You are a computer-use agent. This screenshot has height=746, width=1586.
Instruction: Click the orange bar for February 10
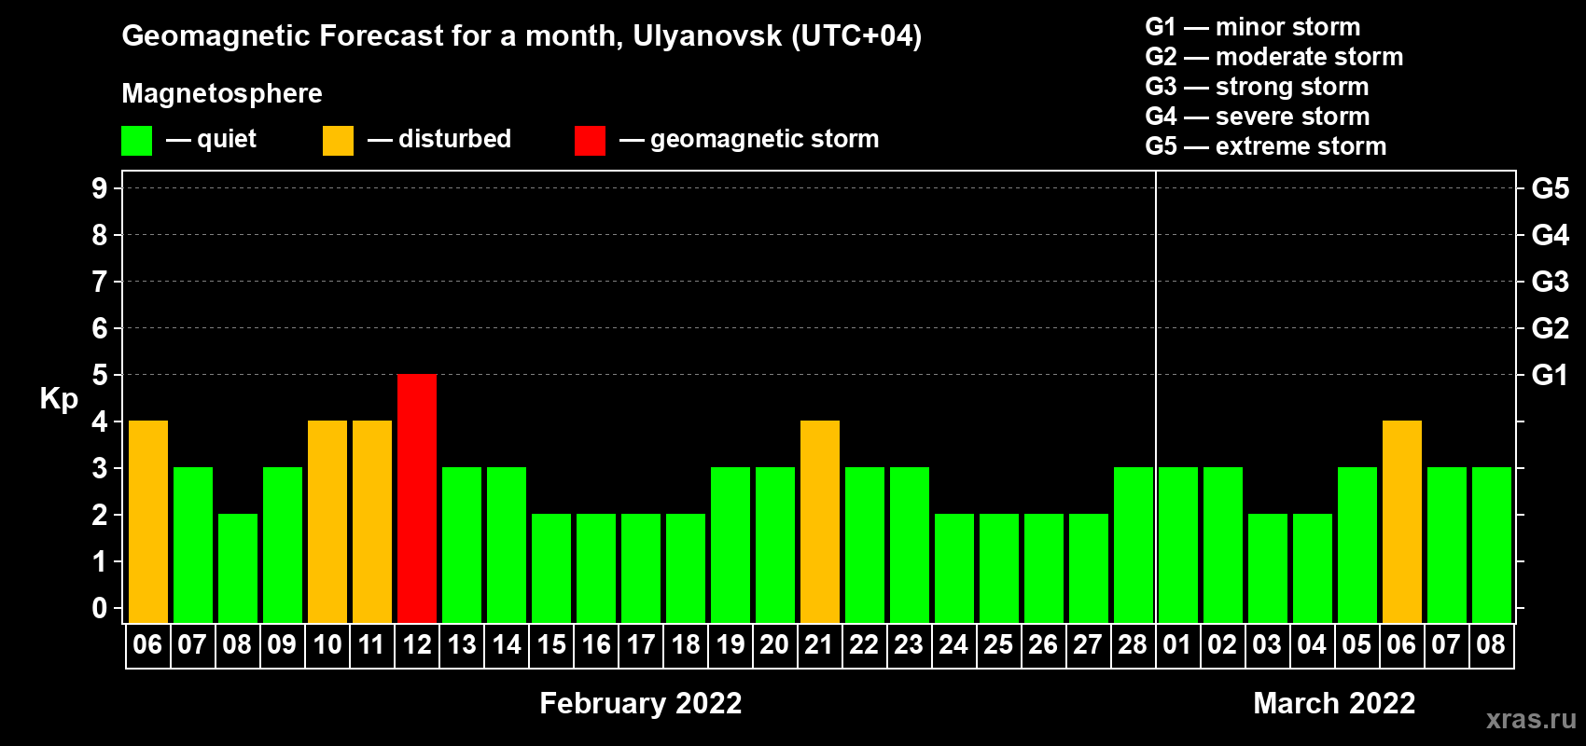coord(327,522)
